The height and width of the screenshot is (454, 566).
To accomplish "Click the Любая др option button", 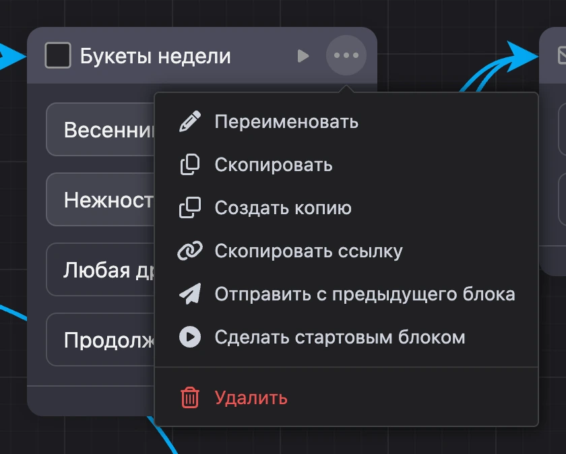I will [x=100, y=269].
